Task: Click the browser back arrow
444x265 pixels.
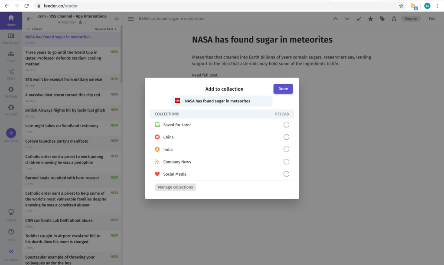Action: tap(7, 6)
